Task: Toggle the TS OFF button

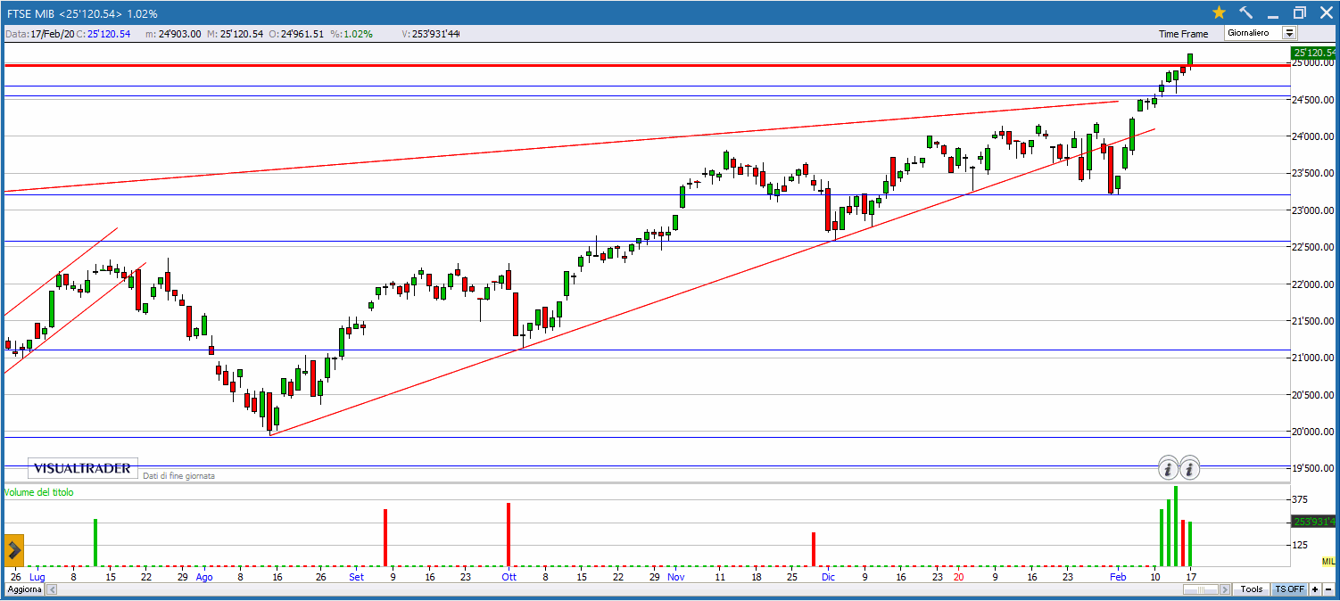Action: pyautogui.click(x=1289, y=589)
